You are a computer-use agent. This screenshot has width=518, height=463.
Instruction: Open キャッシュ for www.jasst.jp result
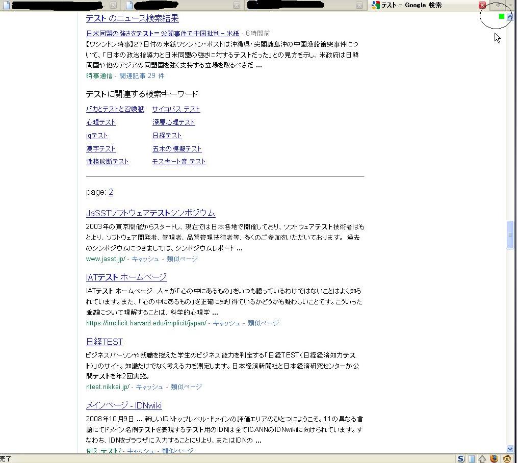click(x=145, y=259)
